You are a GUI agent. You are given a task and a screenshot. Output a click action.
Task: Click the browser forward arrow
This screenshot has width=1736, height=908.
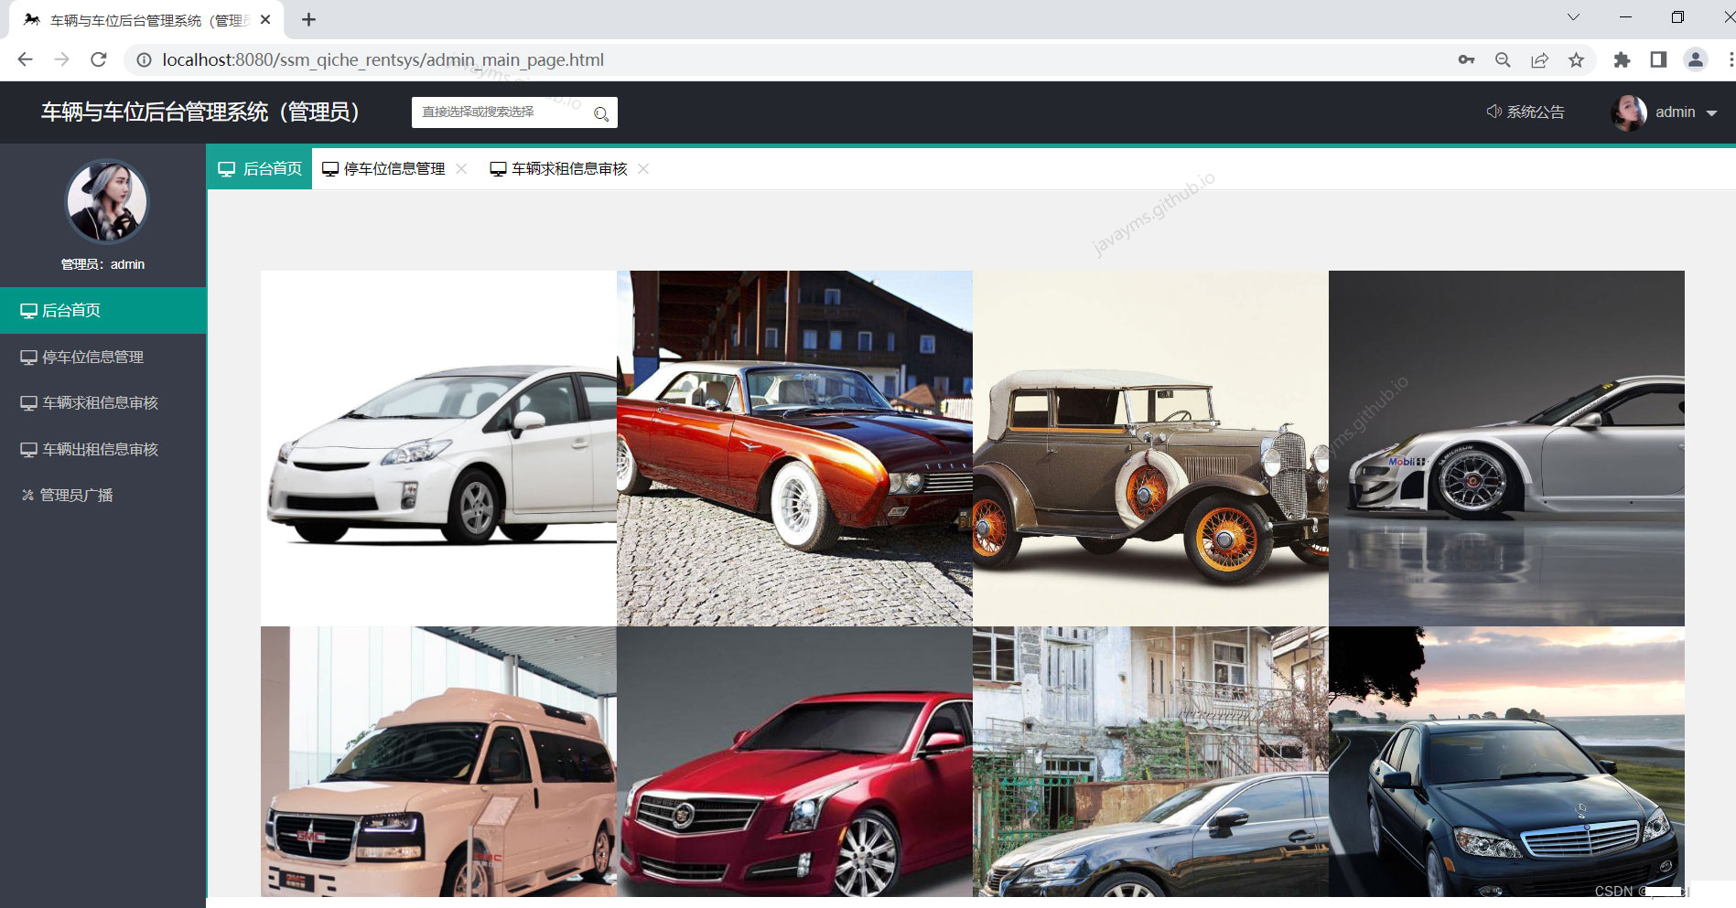tap(61, 59)
